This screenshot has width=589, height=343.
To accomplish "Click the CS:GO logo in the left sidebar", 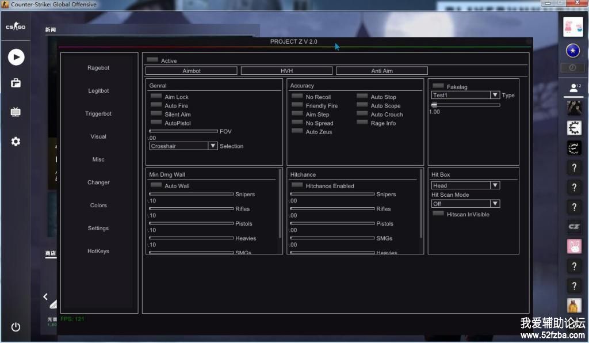I will click(x=16, y=26).
